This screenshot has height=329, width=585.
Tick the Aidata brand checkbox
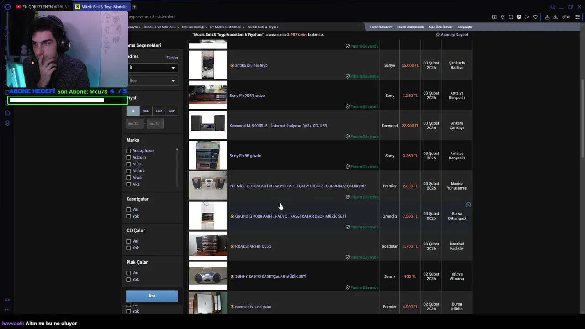click(128, 171)
